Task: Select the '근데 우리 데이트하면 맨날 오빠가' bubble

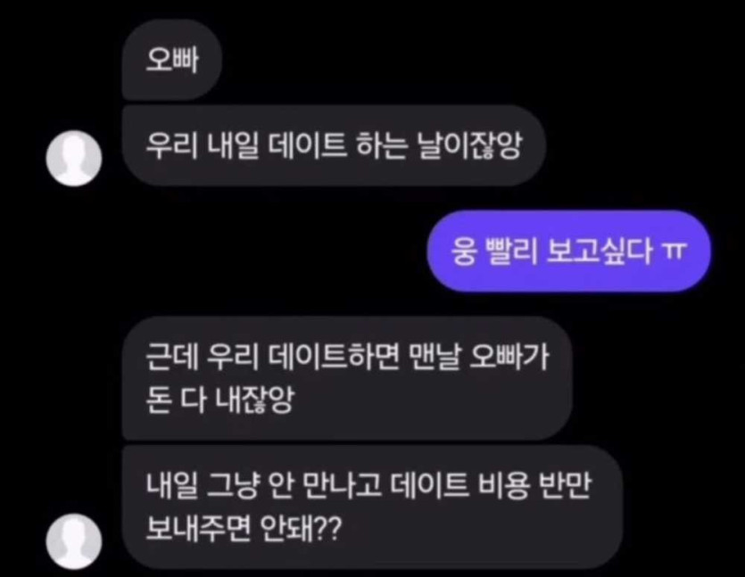Action: click(x=347, y=378)
